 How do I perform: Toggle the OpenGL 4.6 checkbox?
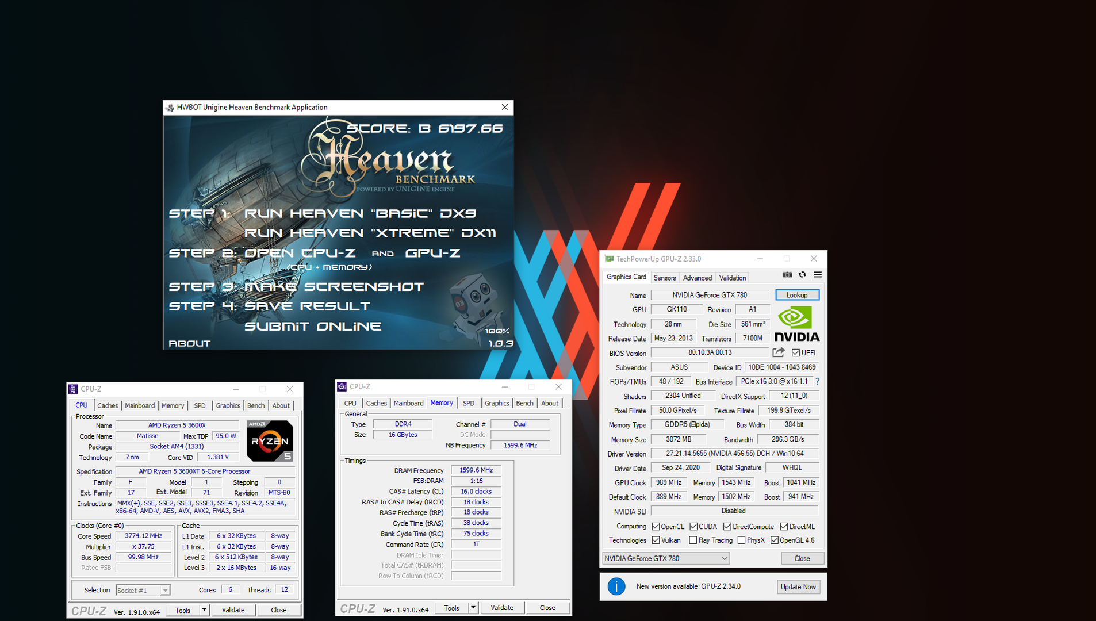click(775, 540)
